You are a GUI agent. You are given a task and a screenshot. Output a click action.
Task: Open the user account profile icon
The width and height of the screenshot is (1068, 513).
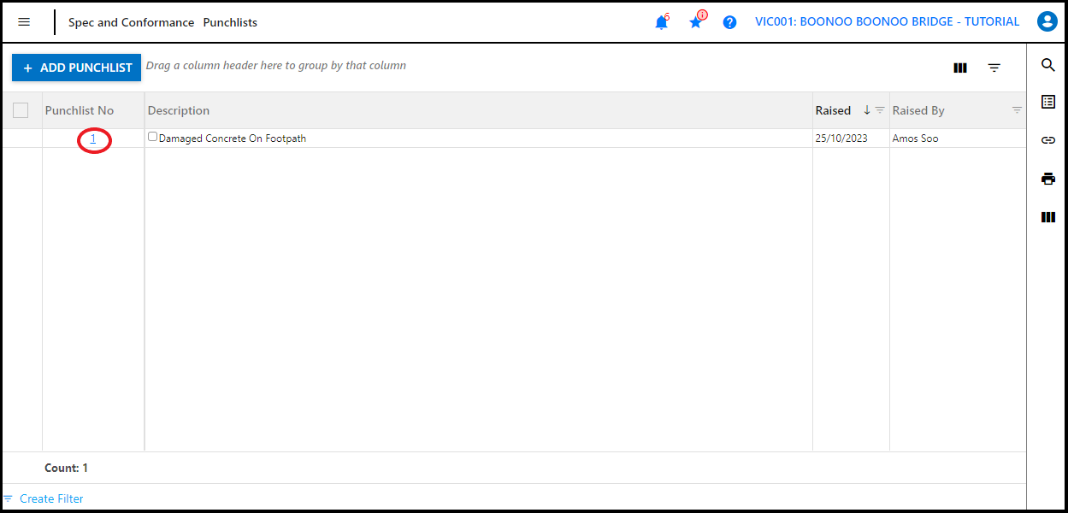pos(1047,22)
